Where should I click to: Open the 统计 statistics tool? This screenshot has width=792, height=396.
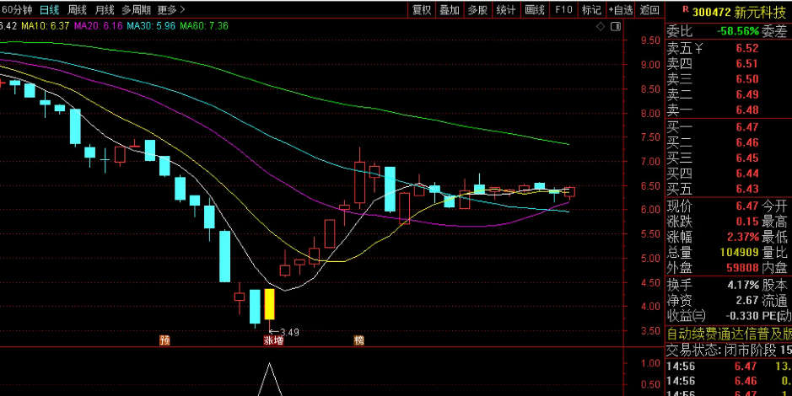[506, 9]
